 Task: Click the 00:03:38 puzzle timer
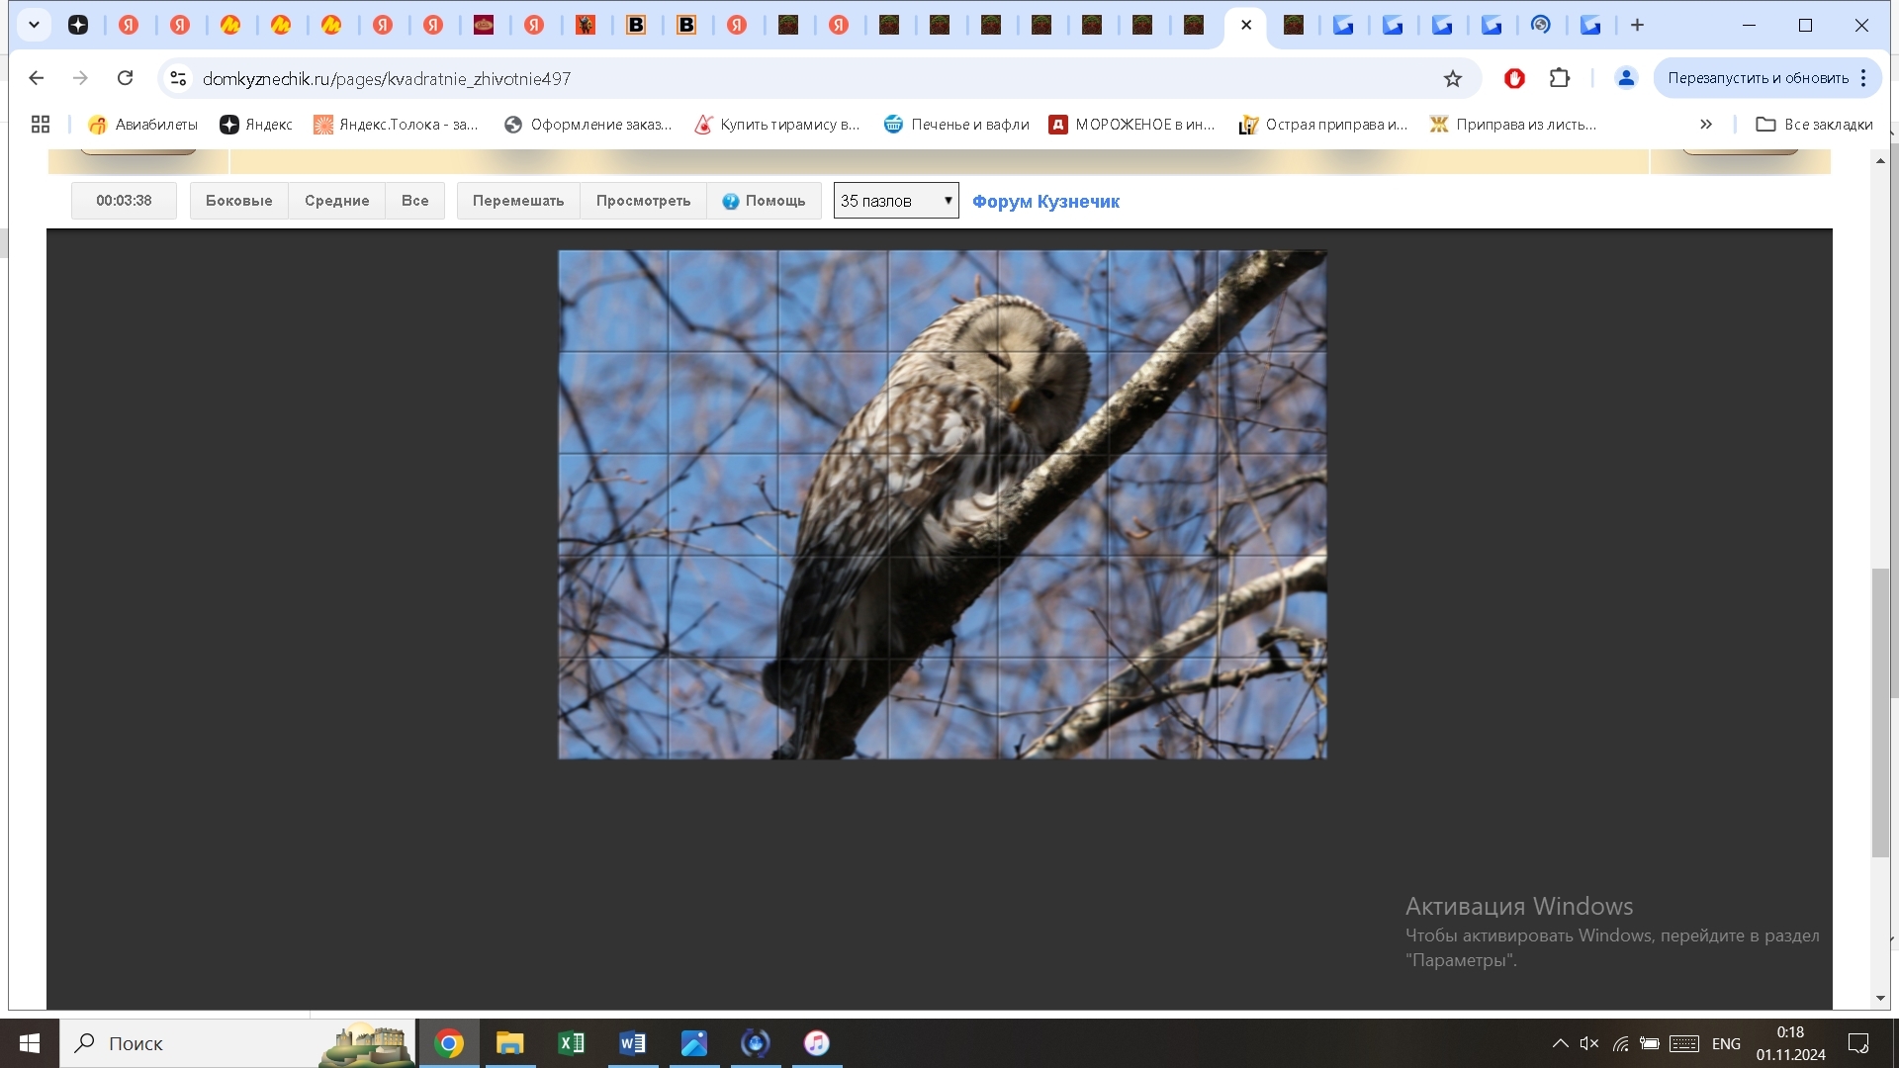point(124,201)
